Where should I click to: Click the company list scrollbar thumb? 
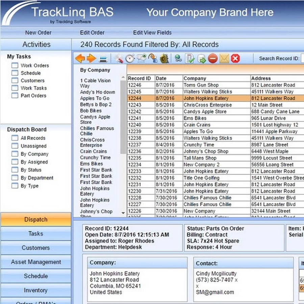click(x=123, y=117)
